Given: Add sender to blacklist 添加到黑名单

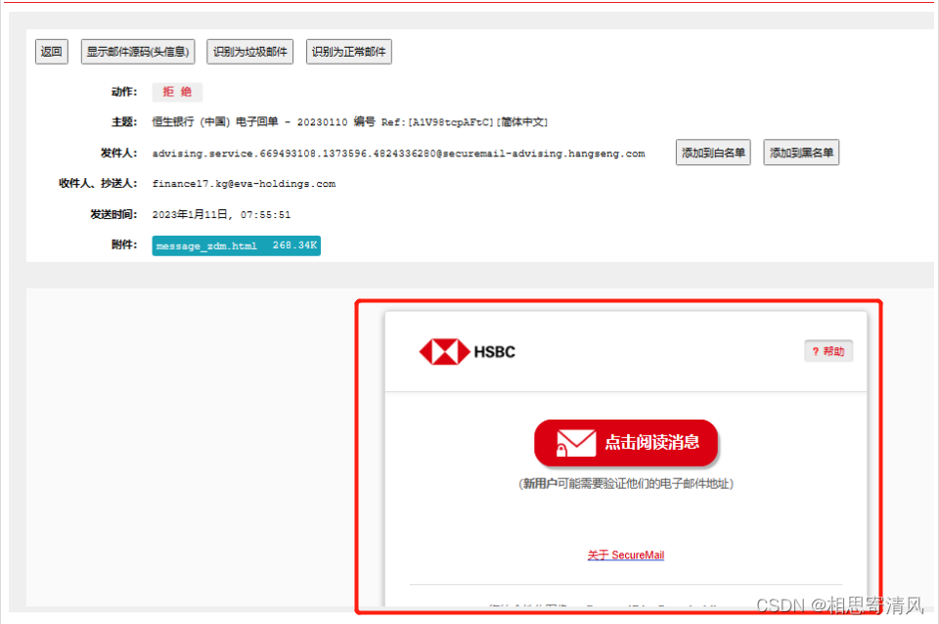Looking at the screenshot, I should [801, 153].
